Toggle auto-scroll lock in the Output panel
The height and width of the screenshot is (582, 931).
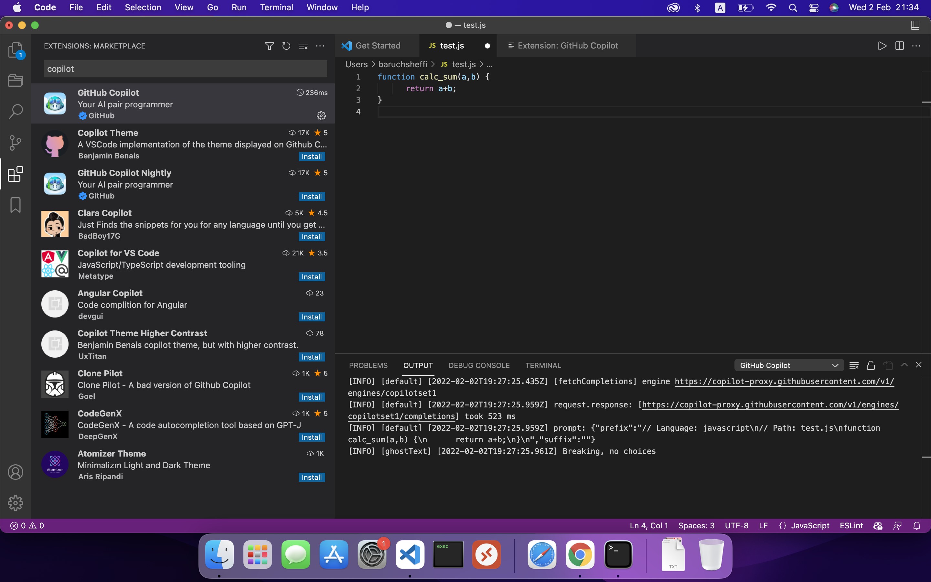pos(871,365)
